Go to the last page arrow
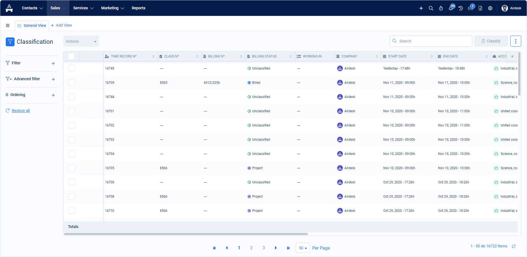527x257 pixels. (x=288, y=248)
